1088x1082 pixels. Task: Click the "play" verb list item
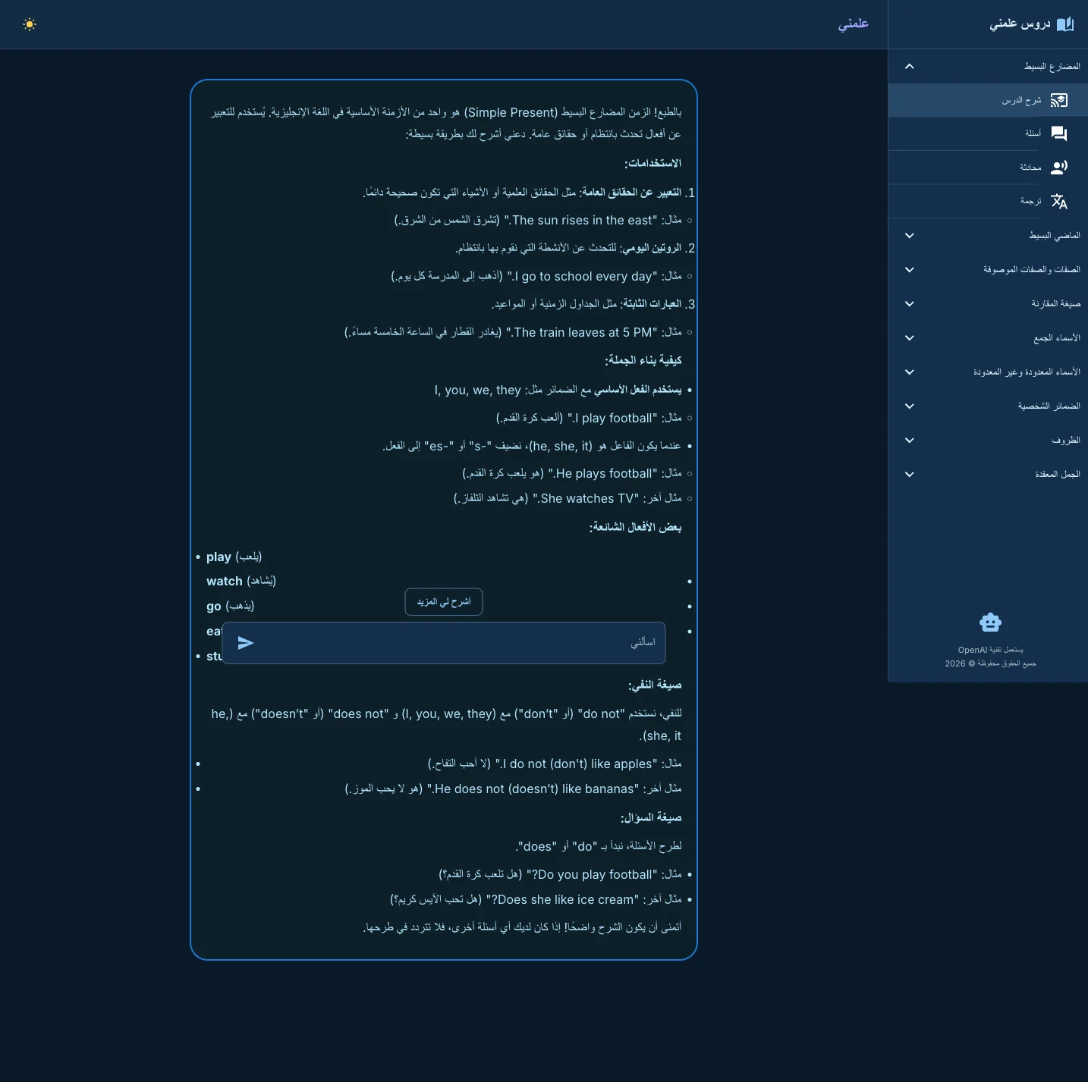pos(234,557)
